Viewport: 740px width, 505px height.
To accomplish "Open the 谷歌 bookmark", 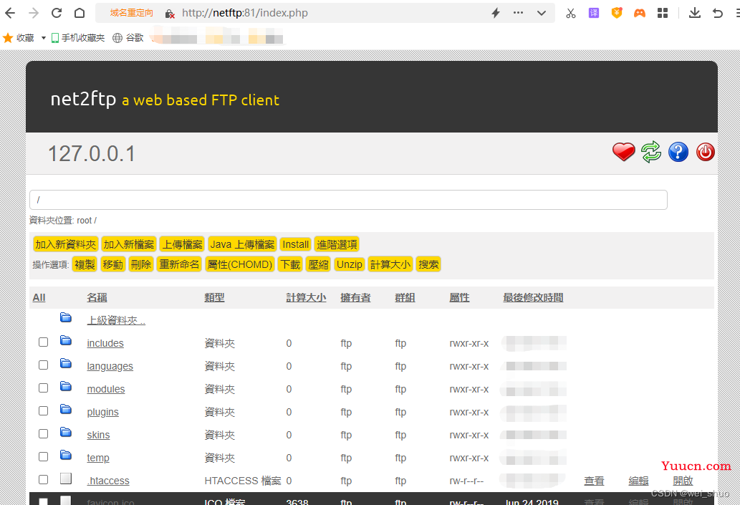I will tap(128, 38).
